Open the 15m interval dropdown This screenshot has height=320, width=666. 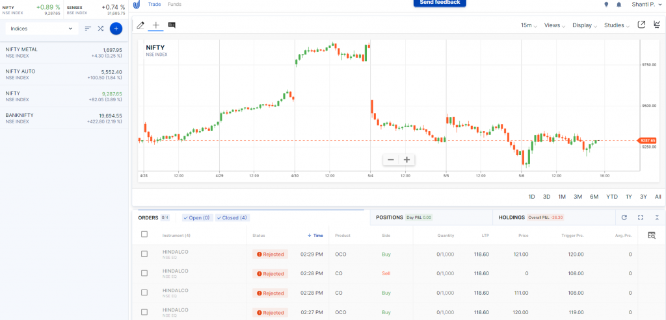click(x=529, y=25)
